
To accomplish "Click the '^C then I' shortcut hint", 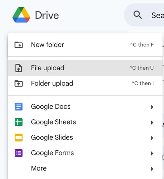I will click(x=142, y=83).
